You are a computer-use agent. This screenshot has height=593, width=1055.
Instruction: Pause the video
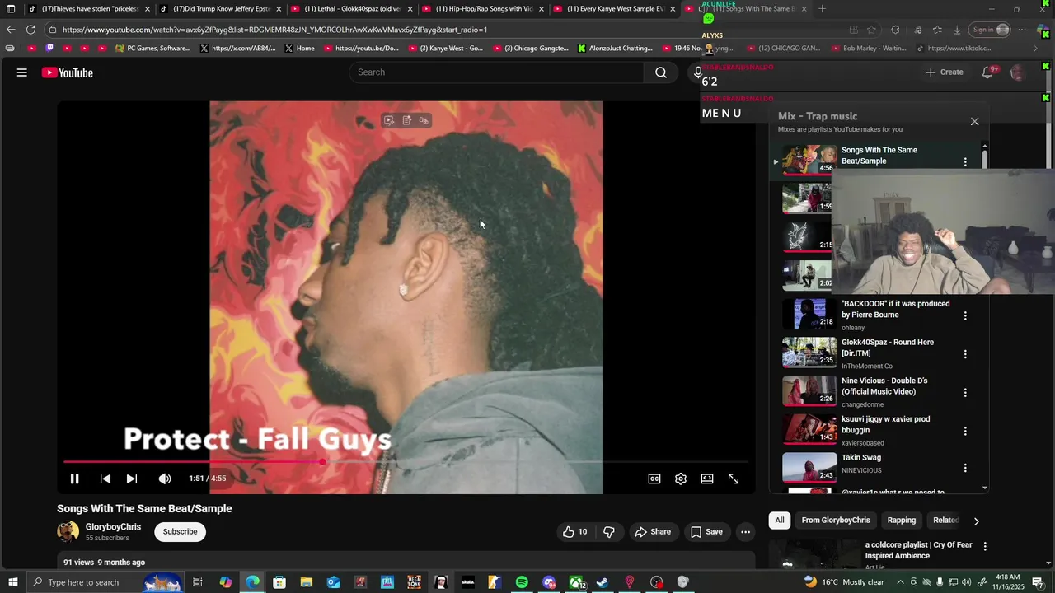coord(74,479)
